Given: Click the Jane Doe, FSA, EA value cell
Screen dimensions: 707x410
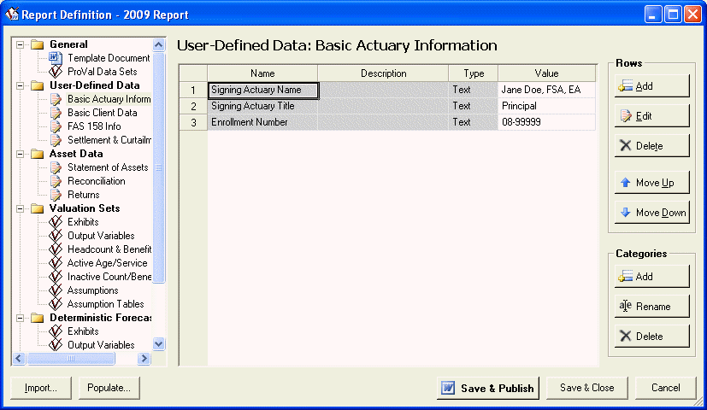Looking at the screenshot, I should [546, 90].
